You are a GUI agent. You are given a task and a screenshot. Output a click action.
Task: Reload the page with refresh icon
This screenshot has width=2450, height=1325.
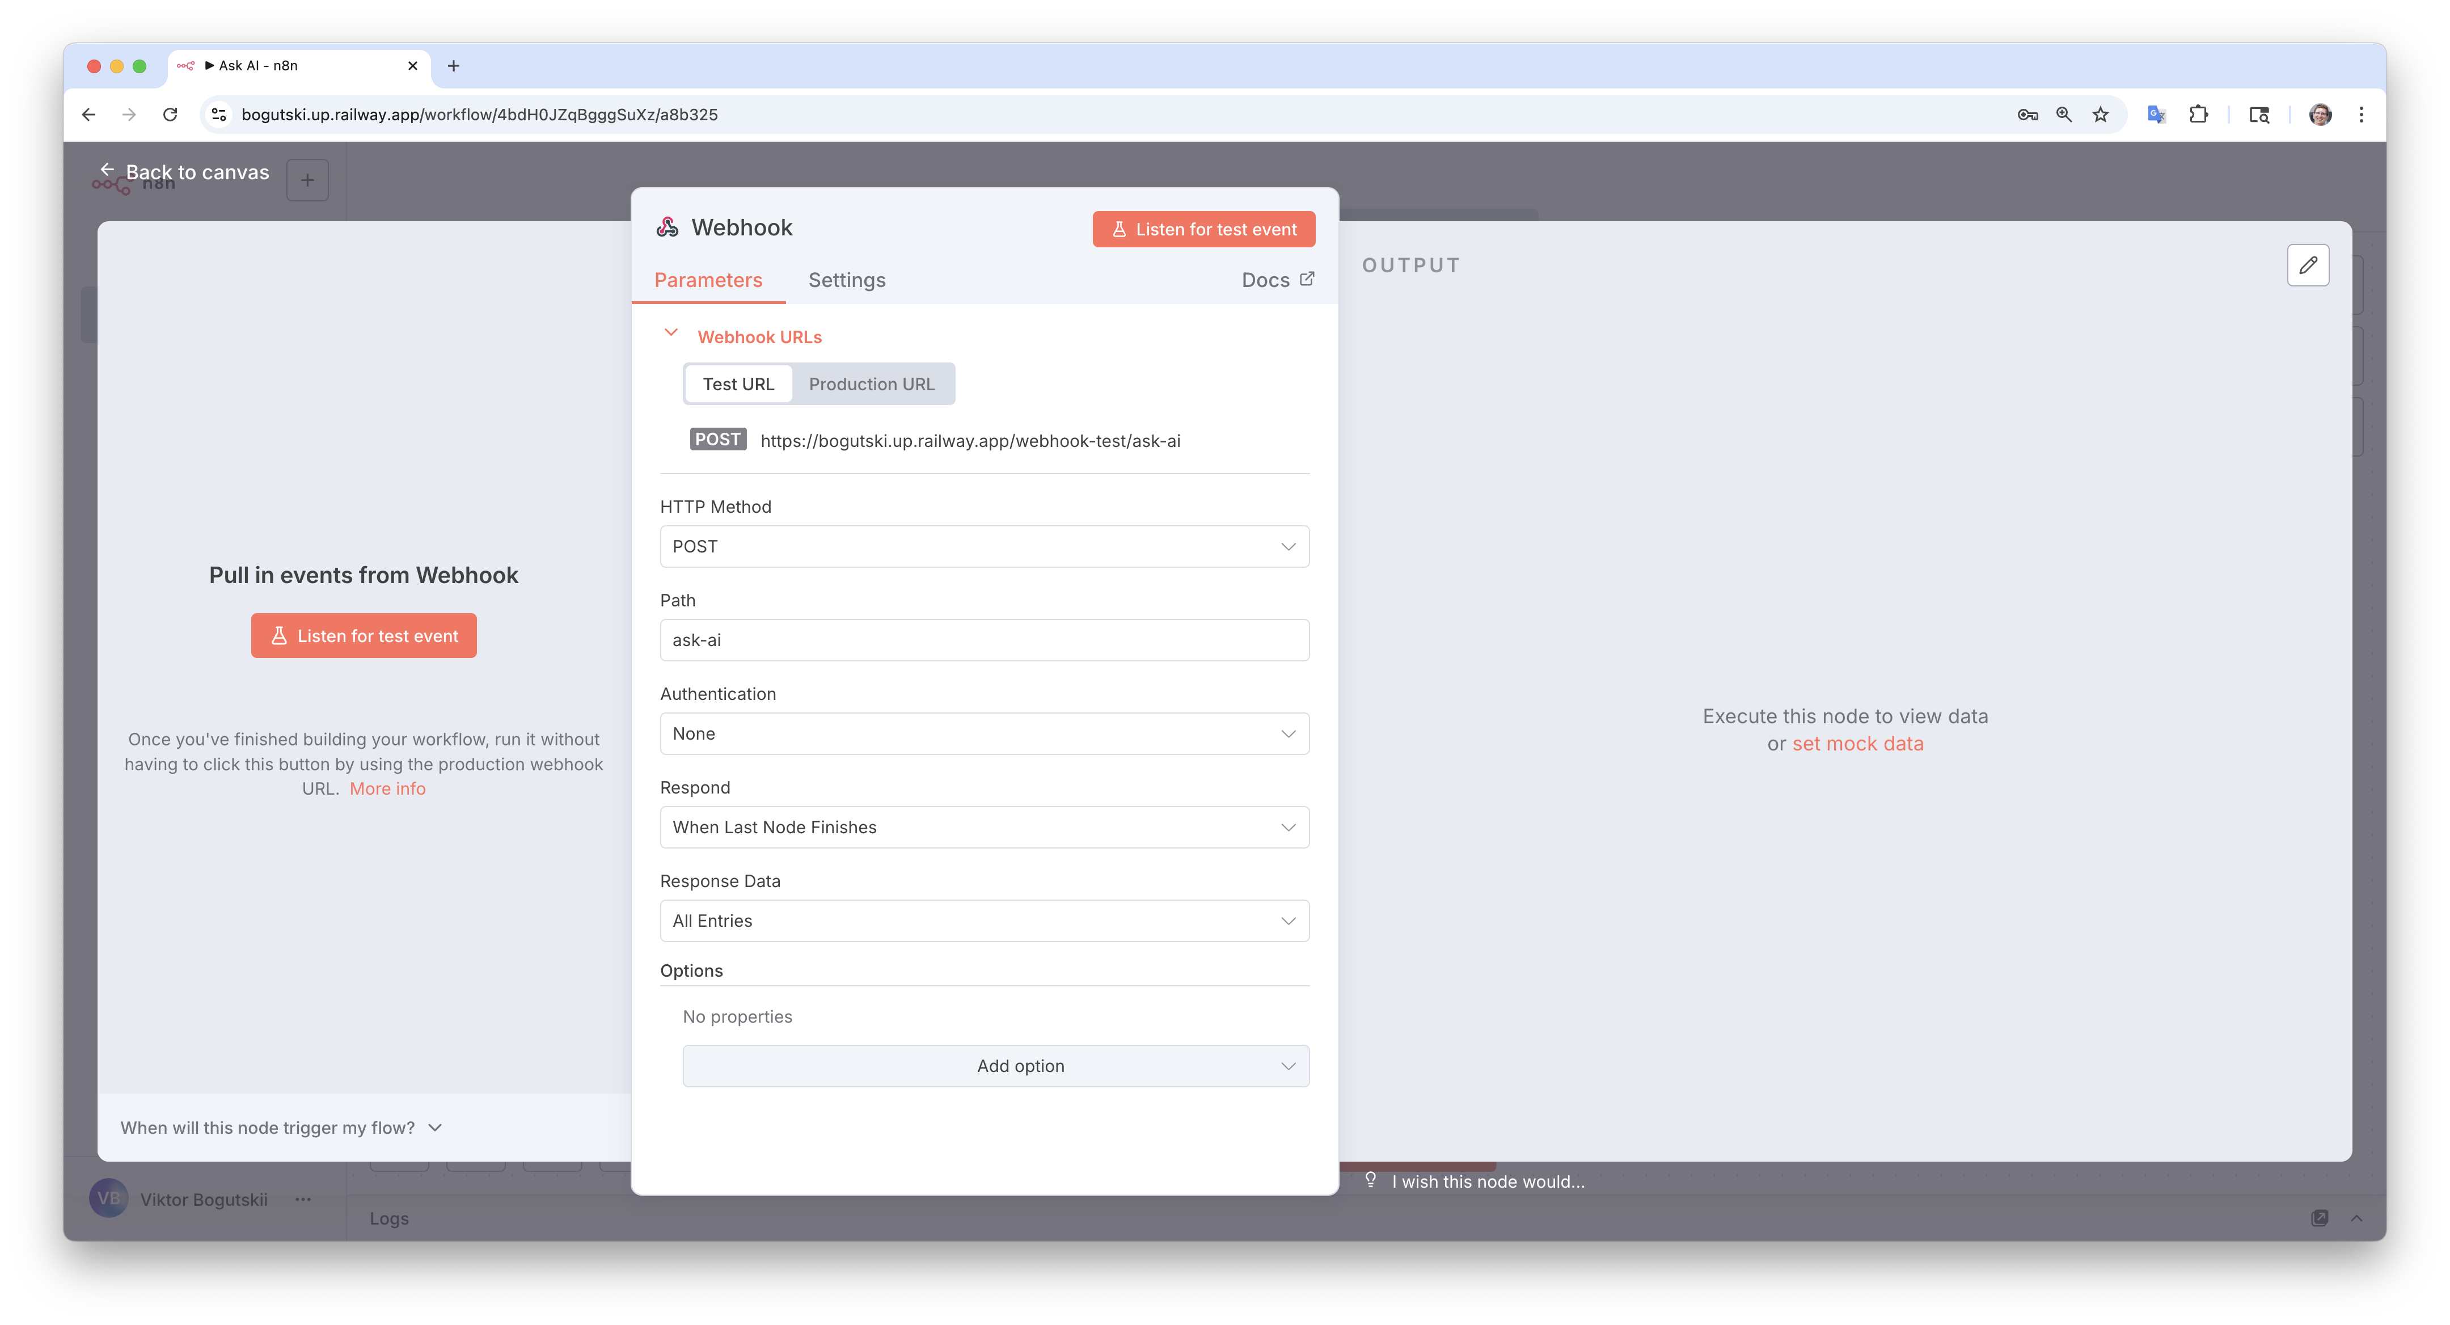[170, 115]
